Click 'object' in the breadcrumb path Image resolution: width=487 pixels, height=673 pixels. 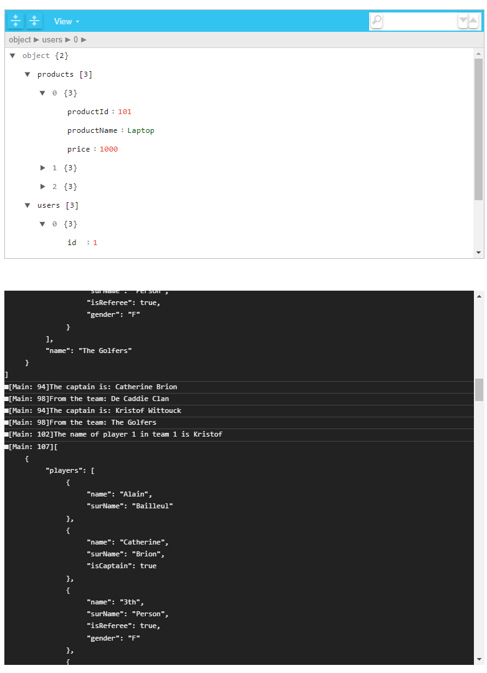tap(20, 40)
